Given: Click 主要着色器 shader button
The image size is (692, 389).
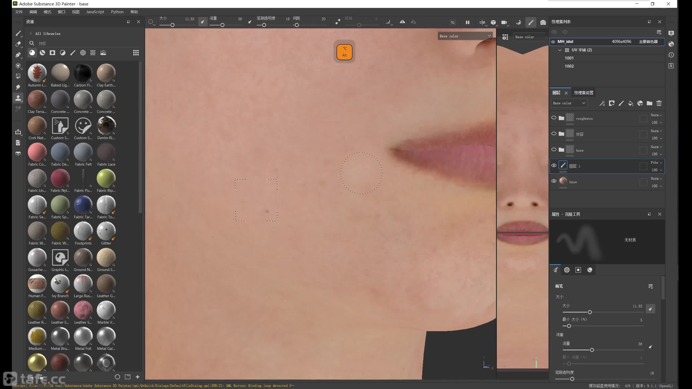Looking at the screenshot, I should click(x=648, y=42).
